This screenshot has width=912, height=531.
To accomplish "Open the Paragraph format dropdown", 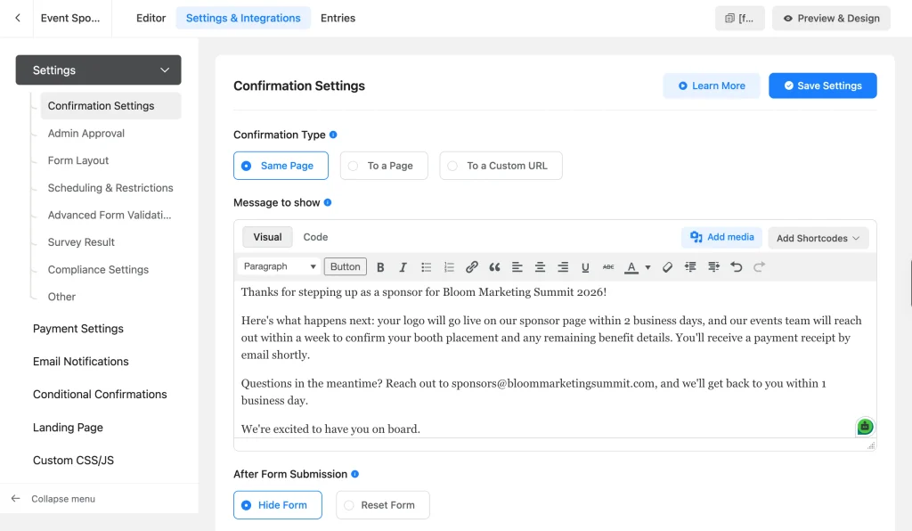I will pyautogui.click(x=279, y=266).
